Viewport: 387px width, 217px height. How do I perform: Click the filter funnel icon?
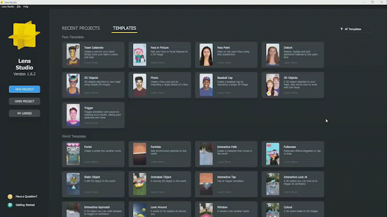(x=342, y=29)
